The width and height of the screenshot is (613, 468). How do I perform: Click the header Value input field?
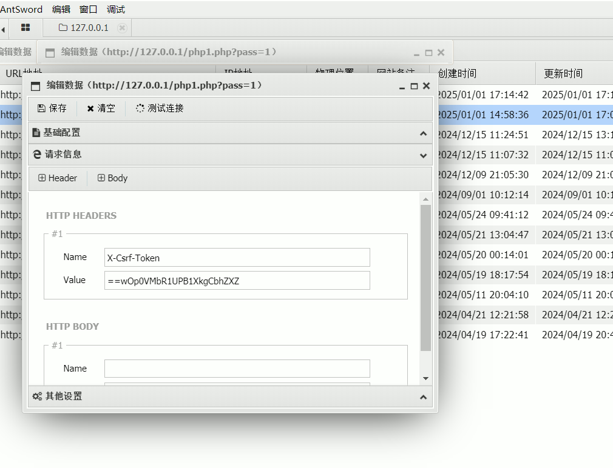click(x=237, y=280)
